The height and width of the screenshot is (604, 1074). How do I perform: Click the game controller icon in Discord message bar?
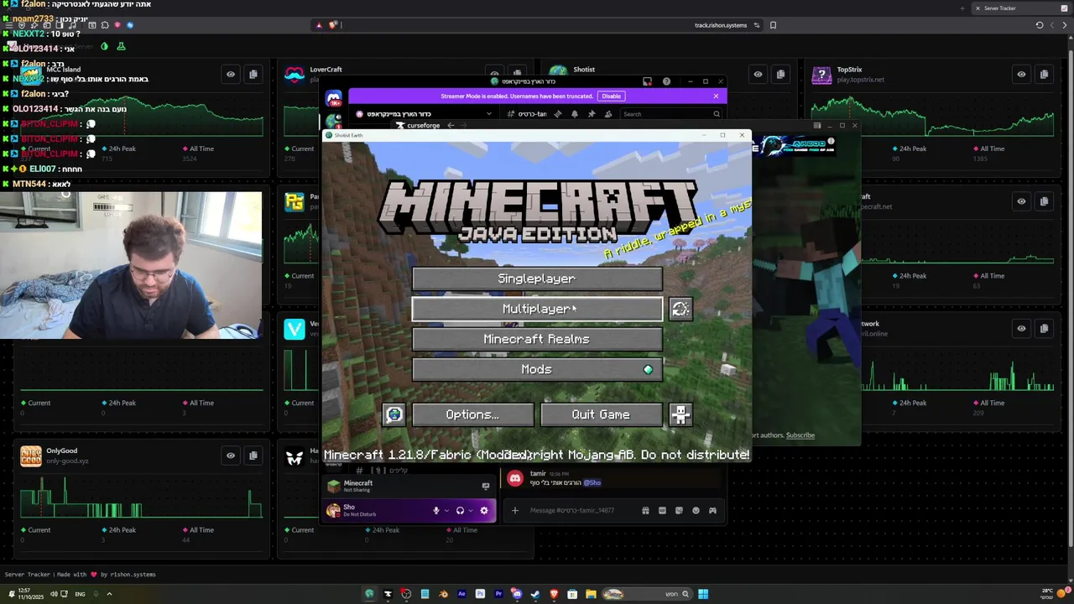(x=712, y=510)
